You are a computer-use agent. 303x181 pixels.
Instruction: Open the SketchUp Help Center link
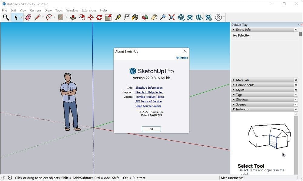pos(149,92)
